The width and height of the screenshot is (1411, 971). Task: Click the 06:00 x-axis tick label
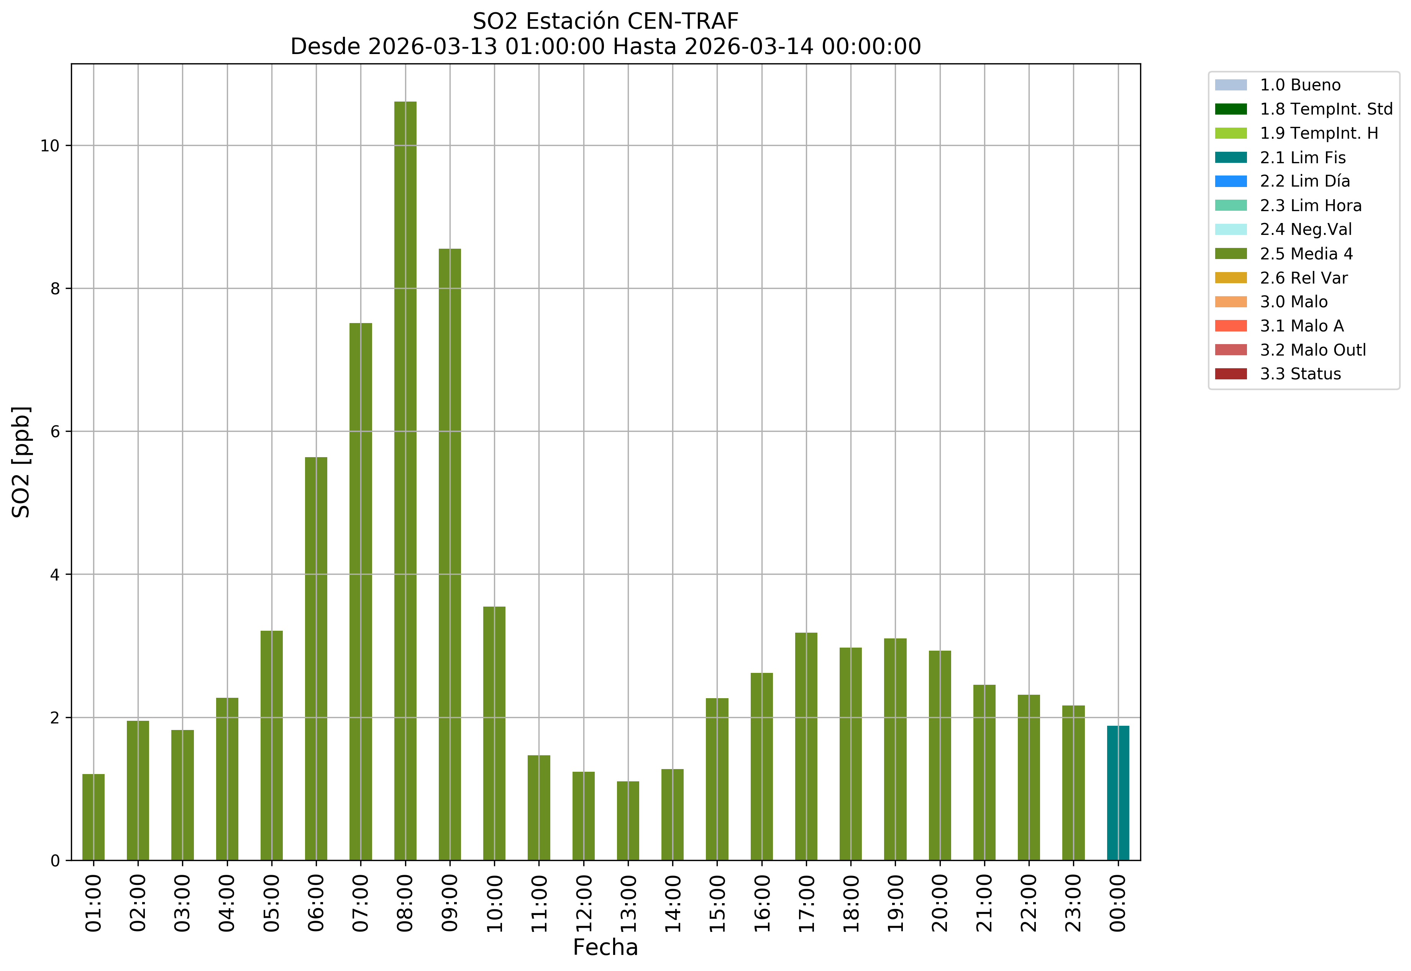coord(317,903)
